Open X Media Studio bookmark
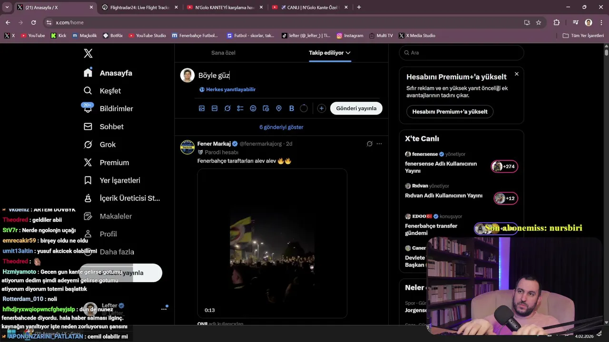This screenshot has height=342, width=609. pyautogui.click(x=417, y=36)
